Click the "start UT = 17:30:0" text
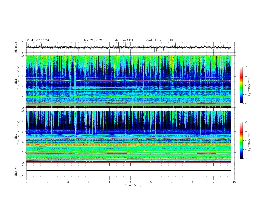This screenshot has height=204, width=264. (161, 40)
